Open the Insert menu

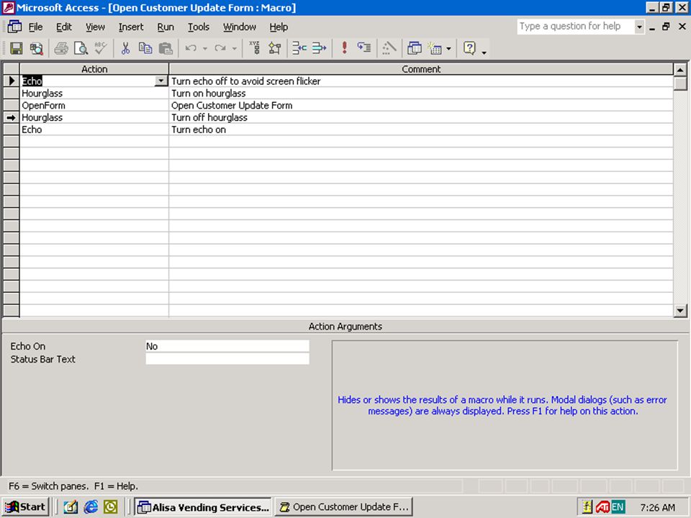coord(131,27)
